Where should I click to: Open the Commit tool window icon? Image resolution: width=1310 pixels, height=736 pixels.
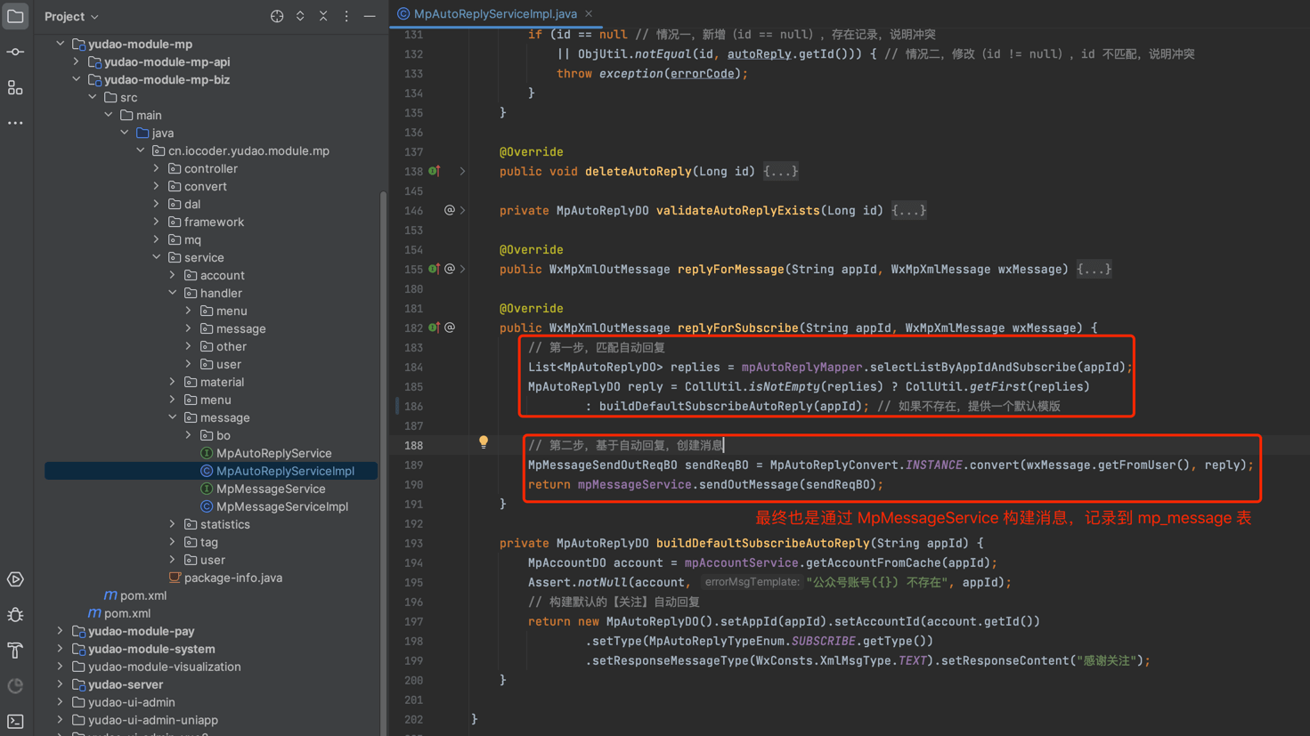pyautogui.click(x=15, y=53)
